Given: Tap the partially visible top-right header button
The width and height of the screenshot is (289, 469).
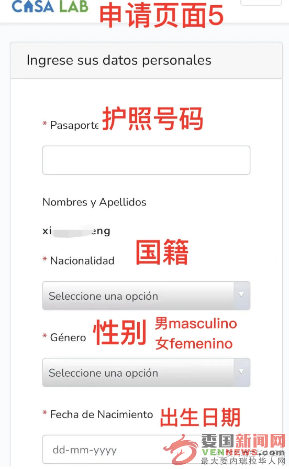Looking at the screenshot, I should pos(261,3).
